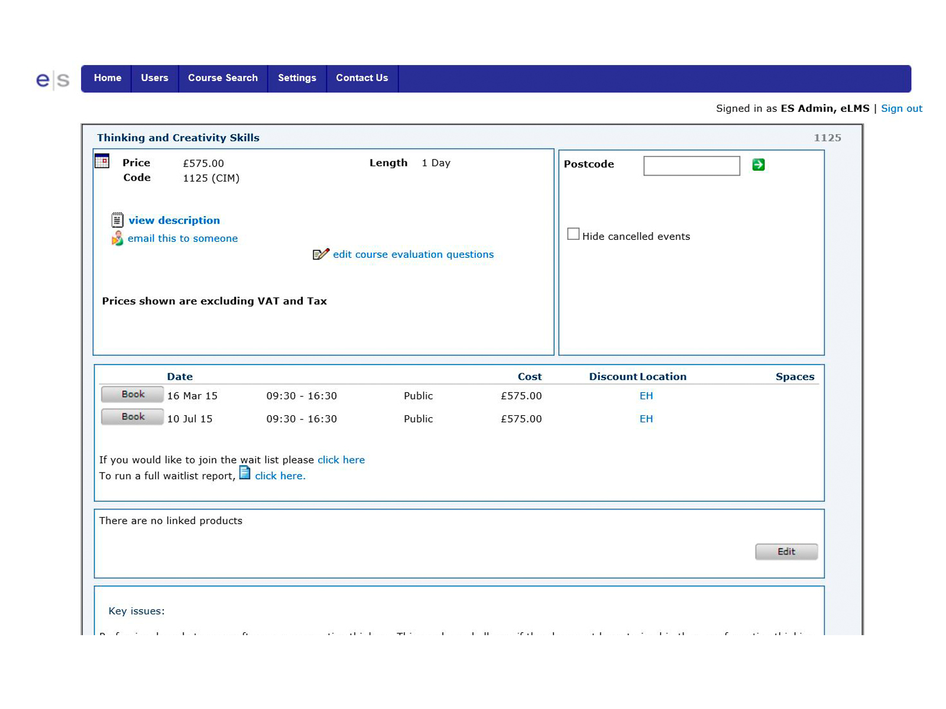Open the Users menu

pos(155,78)
